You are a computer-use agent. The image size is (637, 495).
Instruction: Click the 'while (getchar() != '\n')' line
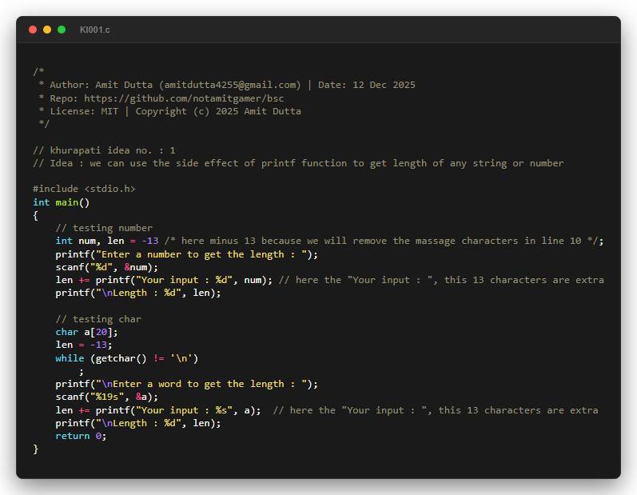[x=127, y=358]
